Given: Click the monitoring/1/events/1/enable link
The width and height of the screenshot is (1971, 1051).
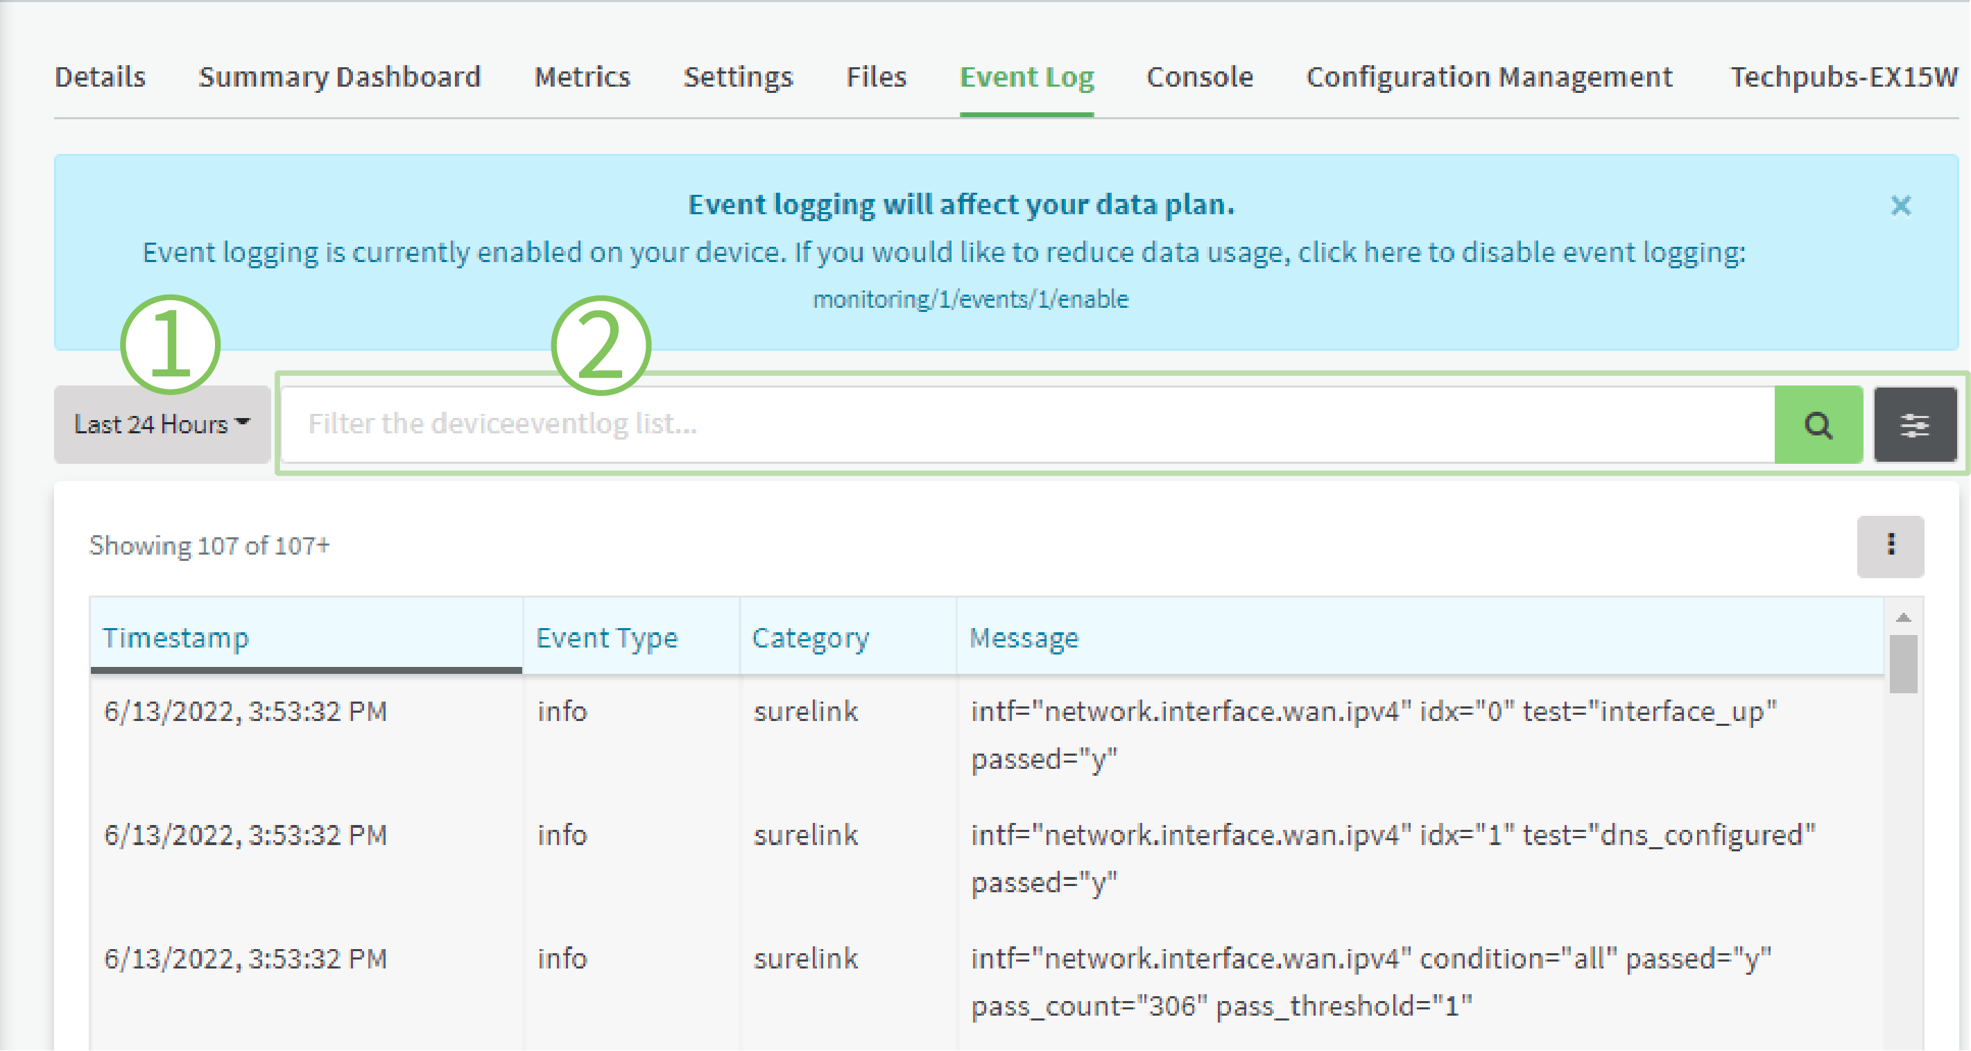Looking at the screenshot, I should click(x=970, y=299).
